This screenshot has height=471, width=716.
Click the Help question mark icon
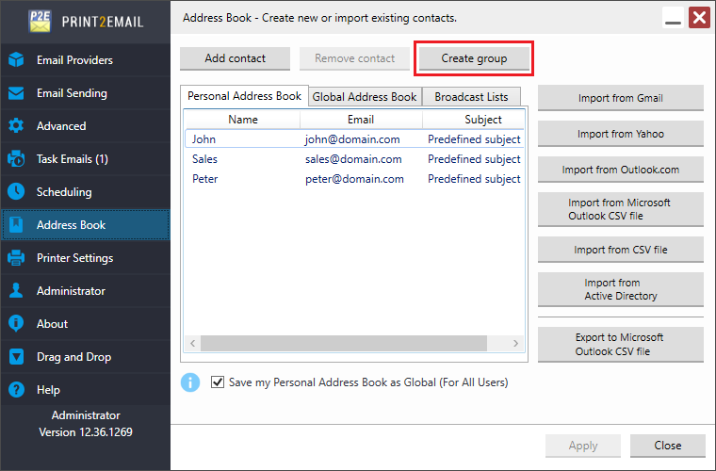(x=16, y=390)
